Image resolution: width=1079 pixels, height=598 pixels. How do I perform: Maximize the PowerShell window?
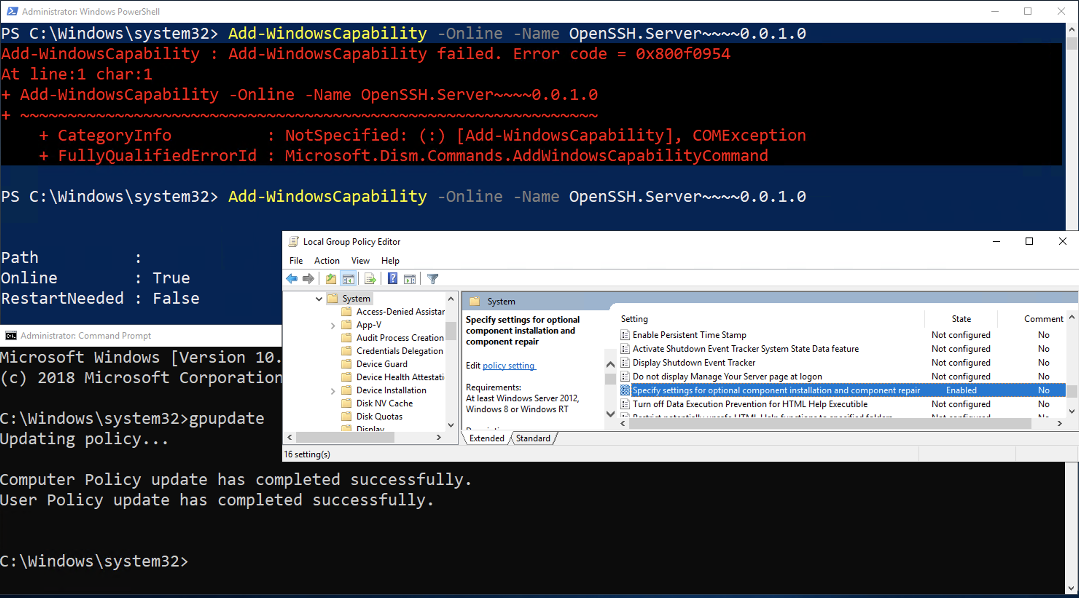point(1028,11)
